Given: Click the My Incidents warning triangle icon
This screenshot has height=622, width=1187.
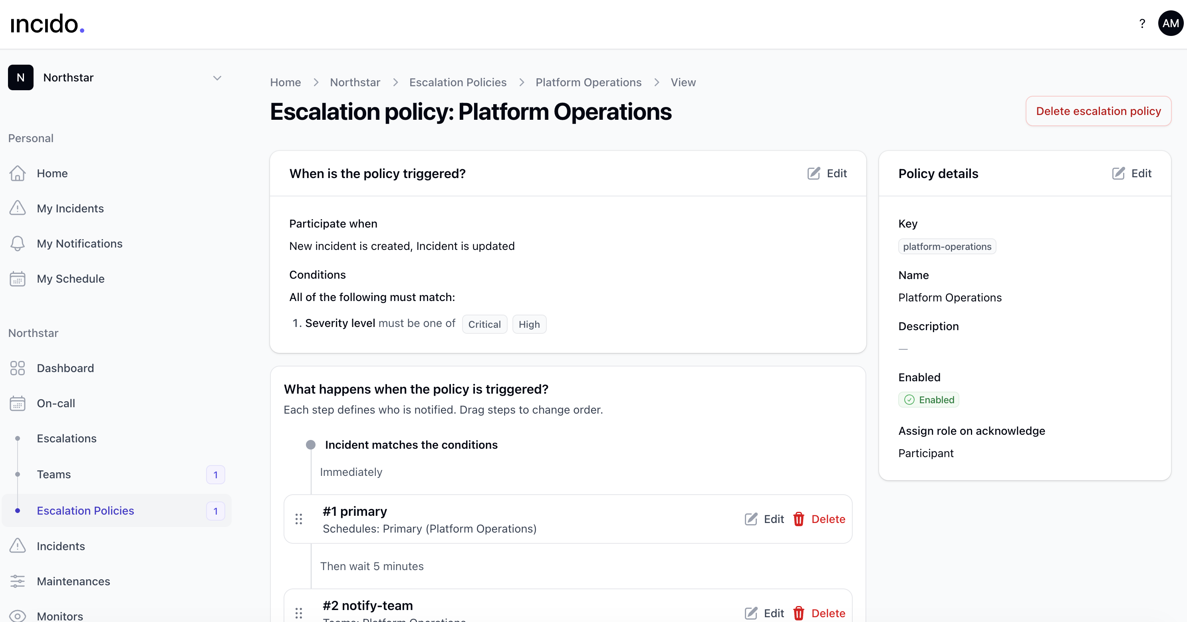Looking at the screenshot, I should 18,208.
